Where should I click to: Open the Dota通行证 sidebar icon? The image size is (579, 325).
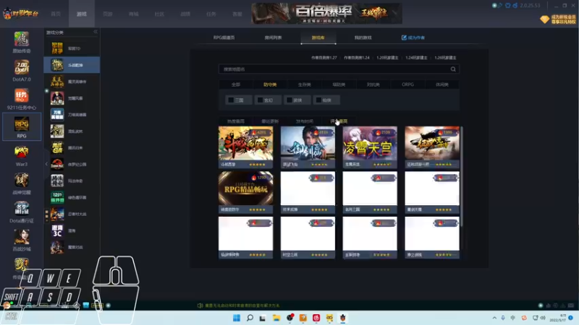click(22, 209)
